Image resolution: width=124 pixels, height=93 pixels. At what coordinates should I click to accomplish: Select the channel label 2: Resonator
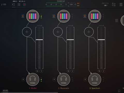click(x=64, y=88)
